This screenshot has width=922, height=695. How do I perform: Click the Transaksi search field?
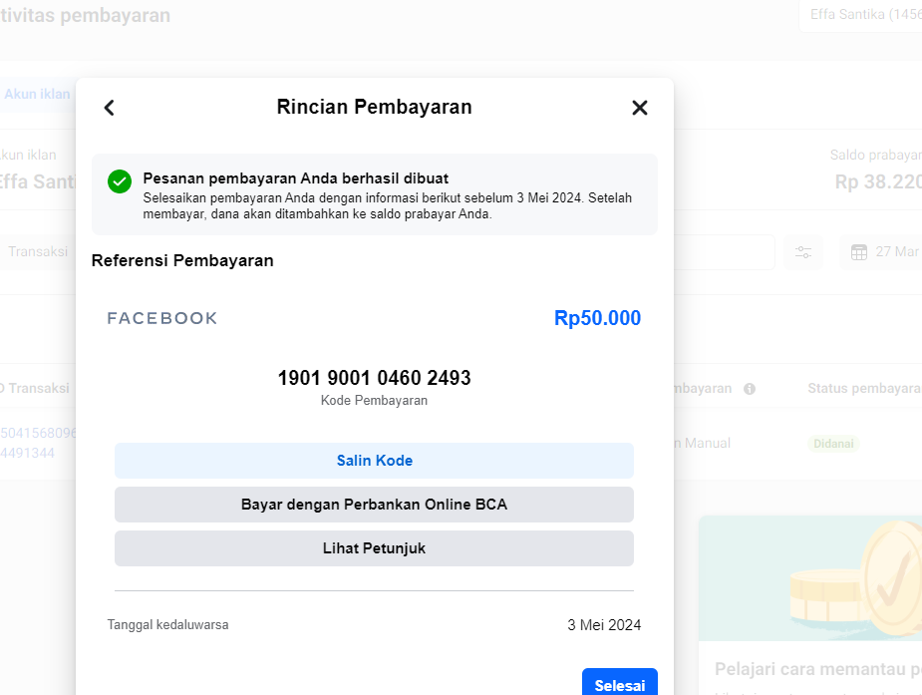click(x=38, y=251)
